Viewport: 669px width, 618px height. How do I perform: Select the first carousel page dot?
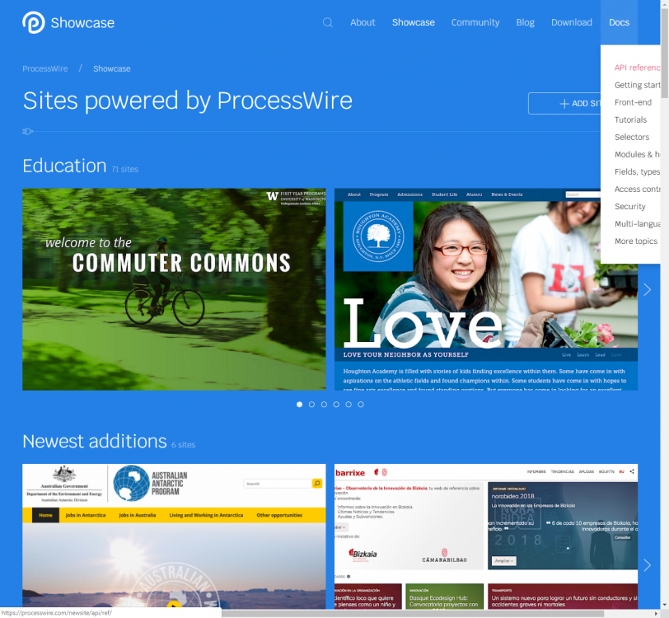[300, 405]
